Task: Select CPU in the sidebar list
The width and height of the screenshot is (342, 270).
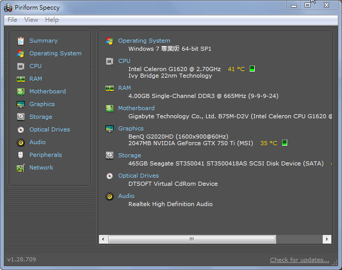Action: pos(36,66)
